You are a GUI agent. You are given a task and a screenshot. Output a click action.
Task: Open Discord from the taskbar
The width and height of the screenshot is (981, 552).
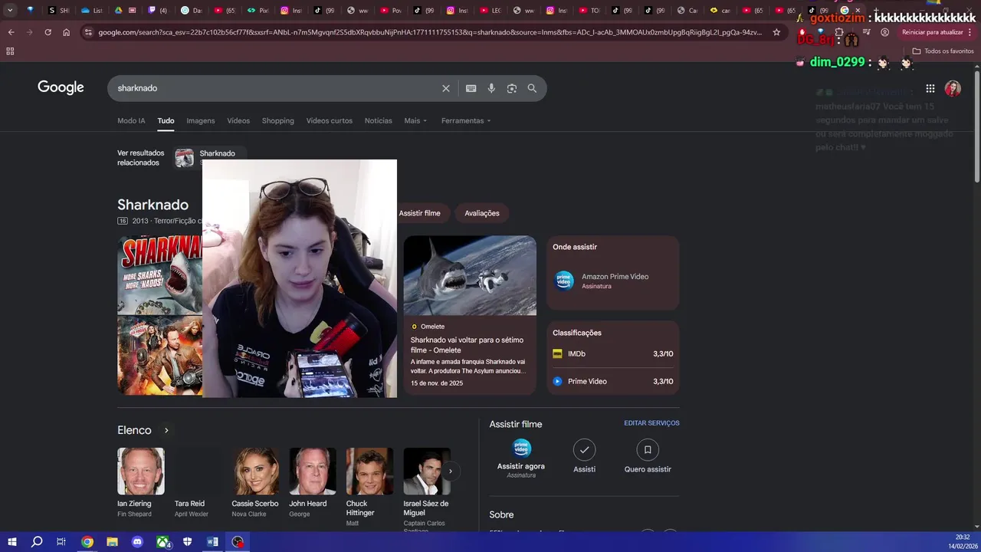click(x=137, y=541)
